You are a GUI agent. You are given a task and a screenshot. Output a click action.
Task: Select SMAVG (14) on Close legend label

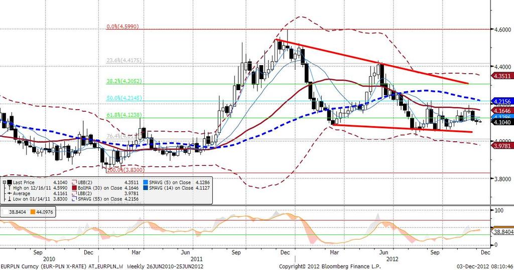[171, 188]
